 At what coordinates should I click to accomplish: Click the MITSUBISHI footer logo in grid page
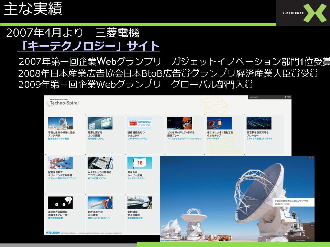click(53, 233)
